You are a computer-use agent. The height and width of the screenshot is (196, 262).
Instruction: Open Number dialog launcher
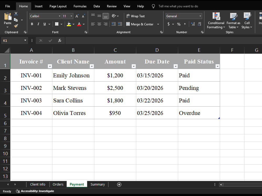(x=202, y=32)
